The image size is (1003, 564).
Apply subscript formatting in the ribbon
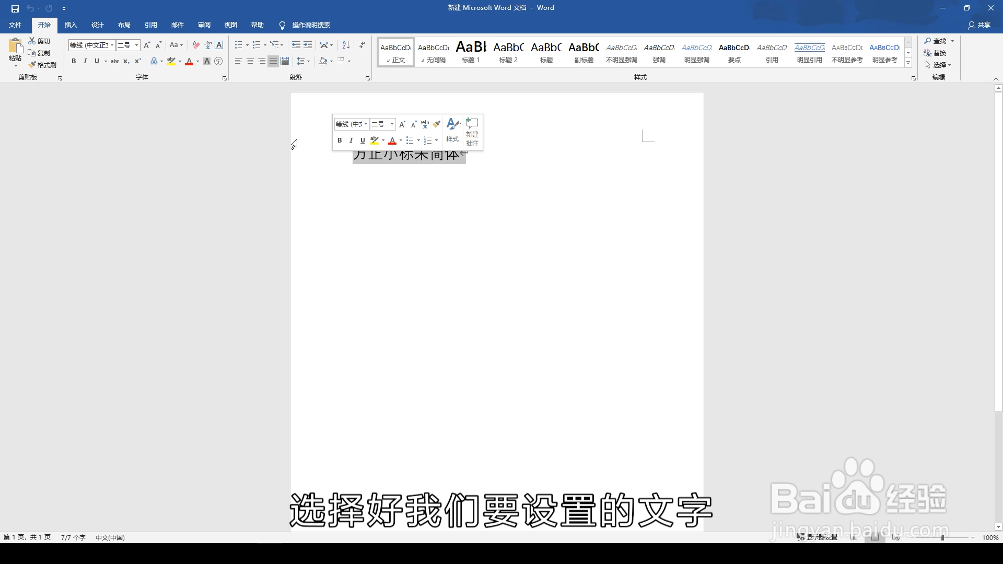[126, 61]
